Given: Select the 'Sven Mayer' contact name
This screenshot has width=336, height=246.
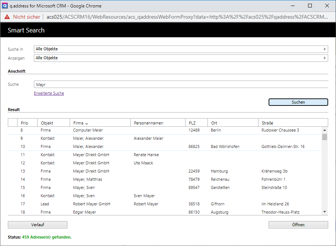Looking at the screenshot, I should (x=144, y=196).
